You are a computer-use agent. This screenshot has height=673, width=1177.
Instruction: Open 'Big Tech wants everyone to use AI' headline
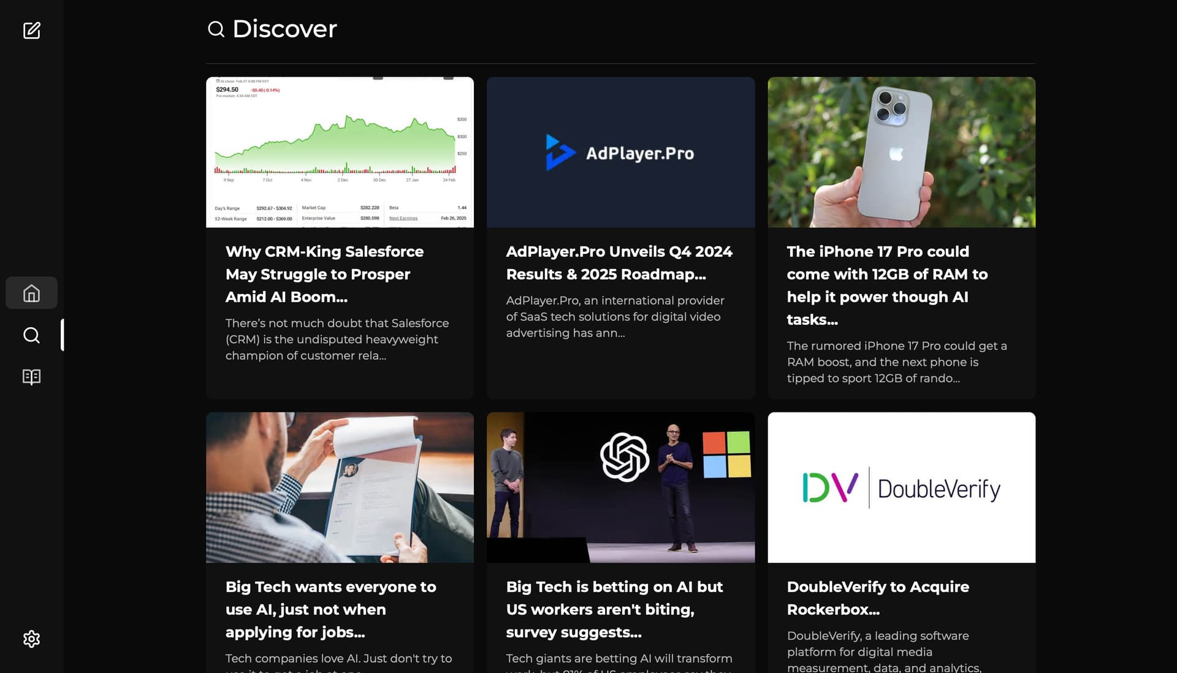[330, 609]
